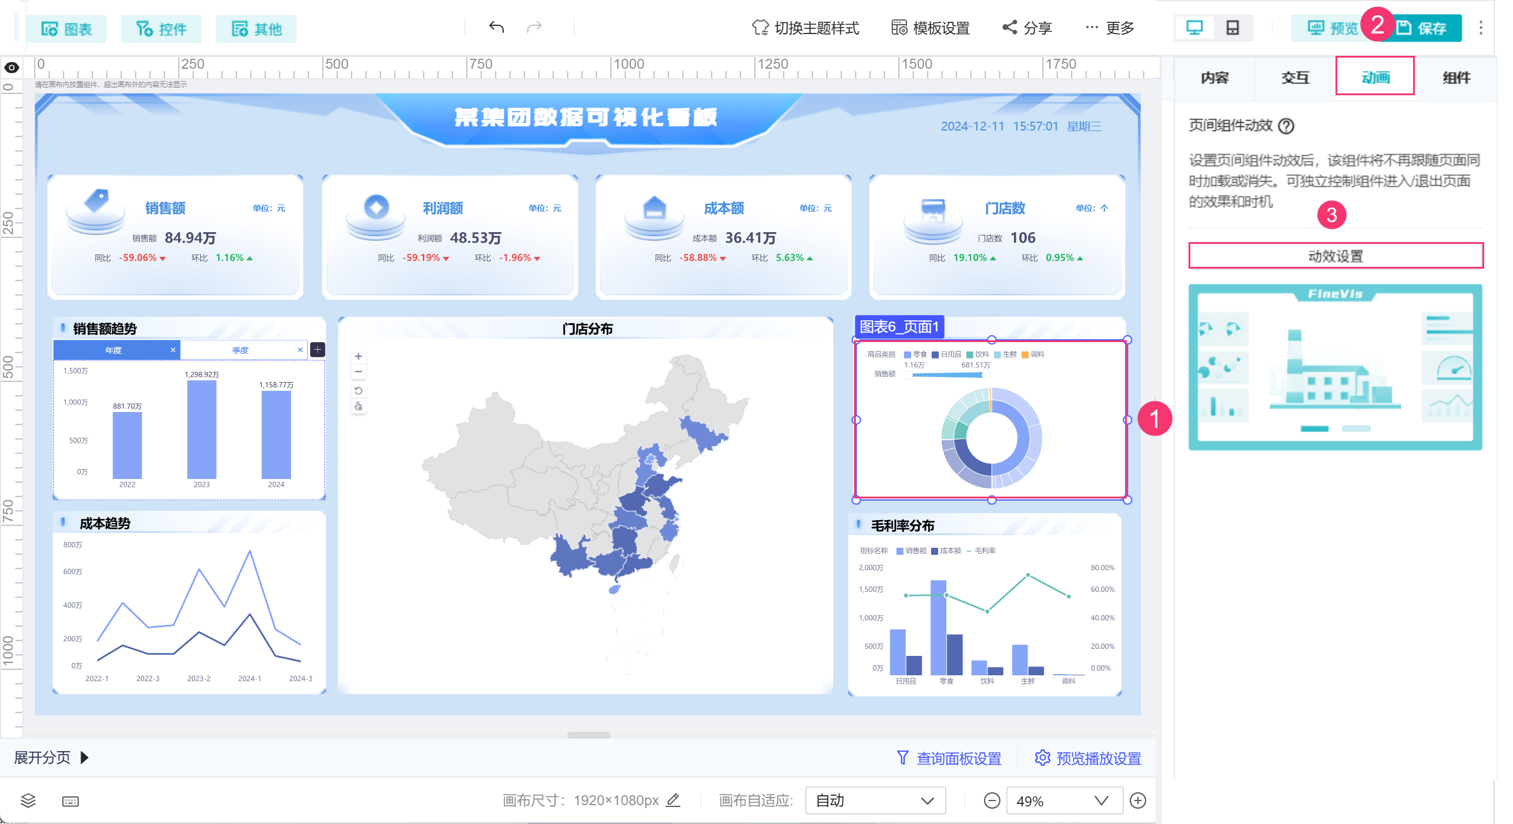
Task: Click the canvas horizontal scrollbar handle
Action: (x=588, y=735)
